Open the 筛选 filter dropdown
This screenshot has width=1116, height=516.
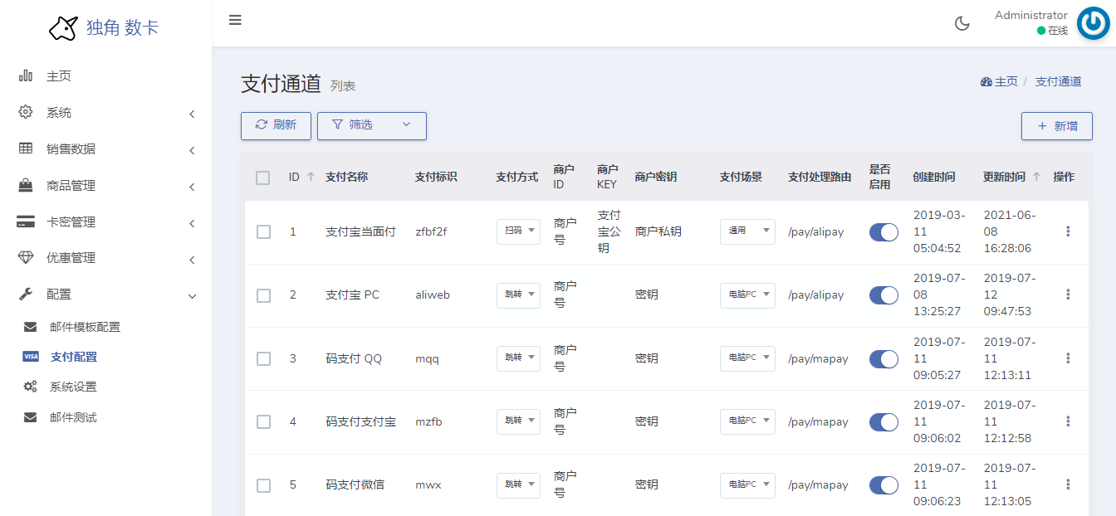point(371,125)
